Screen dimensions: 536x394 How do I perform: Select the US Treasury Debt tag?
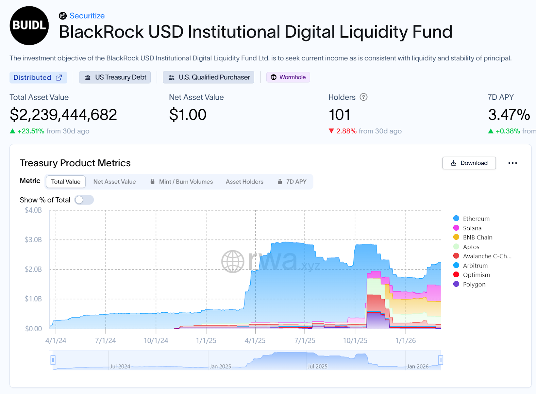pos(115,77)
